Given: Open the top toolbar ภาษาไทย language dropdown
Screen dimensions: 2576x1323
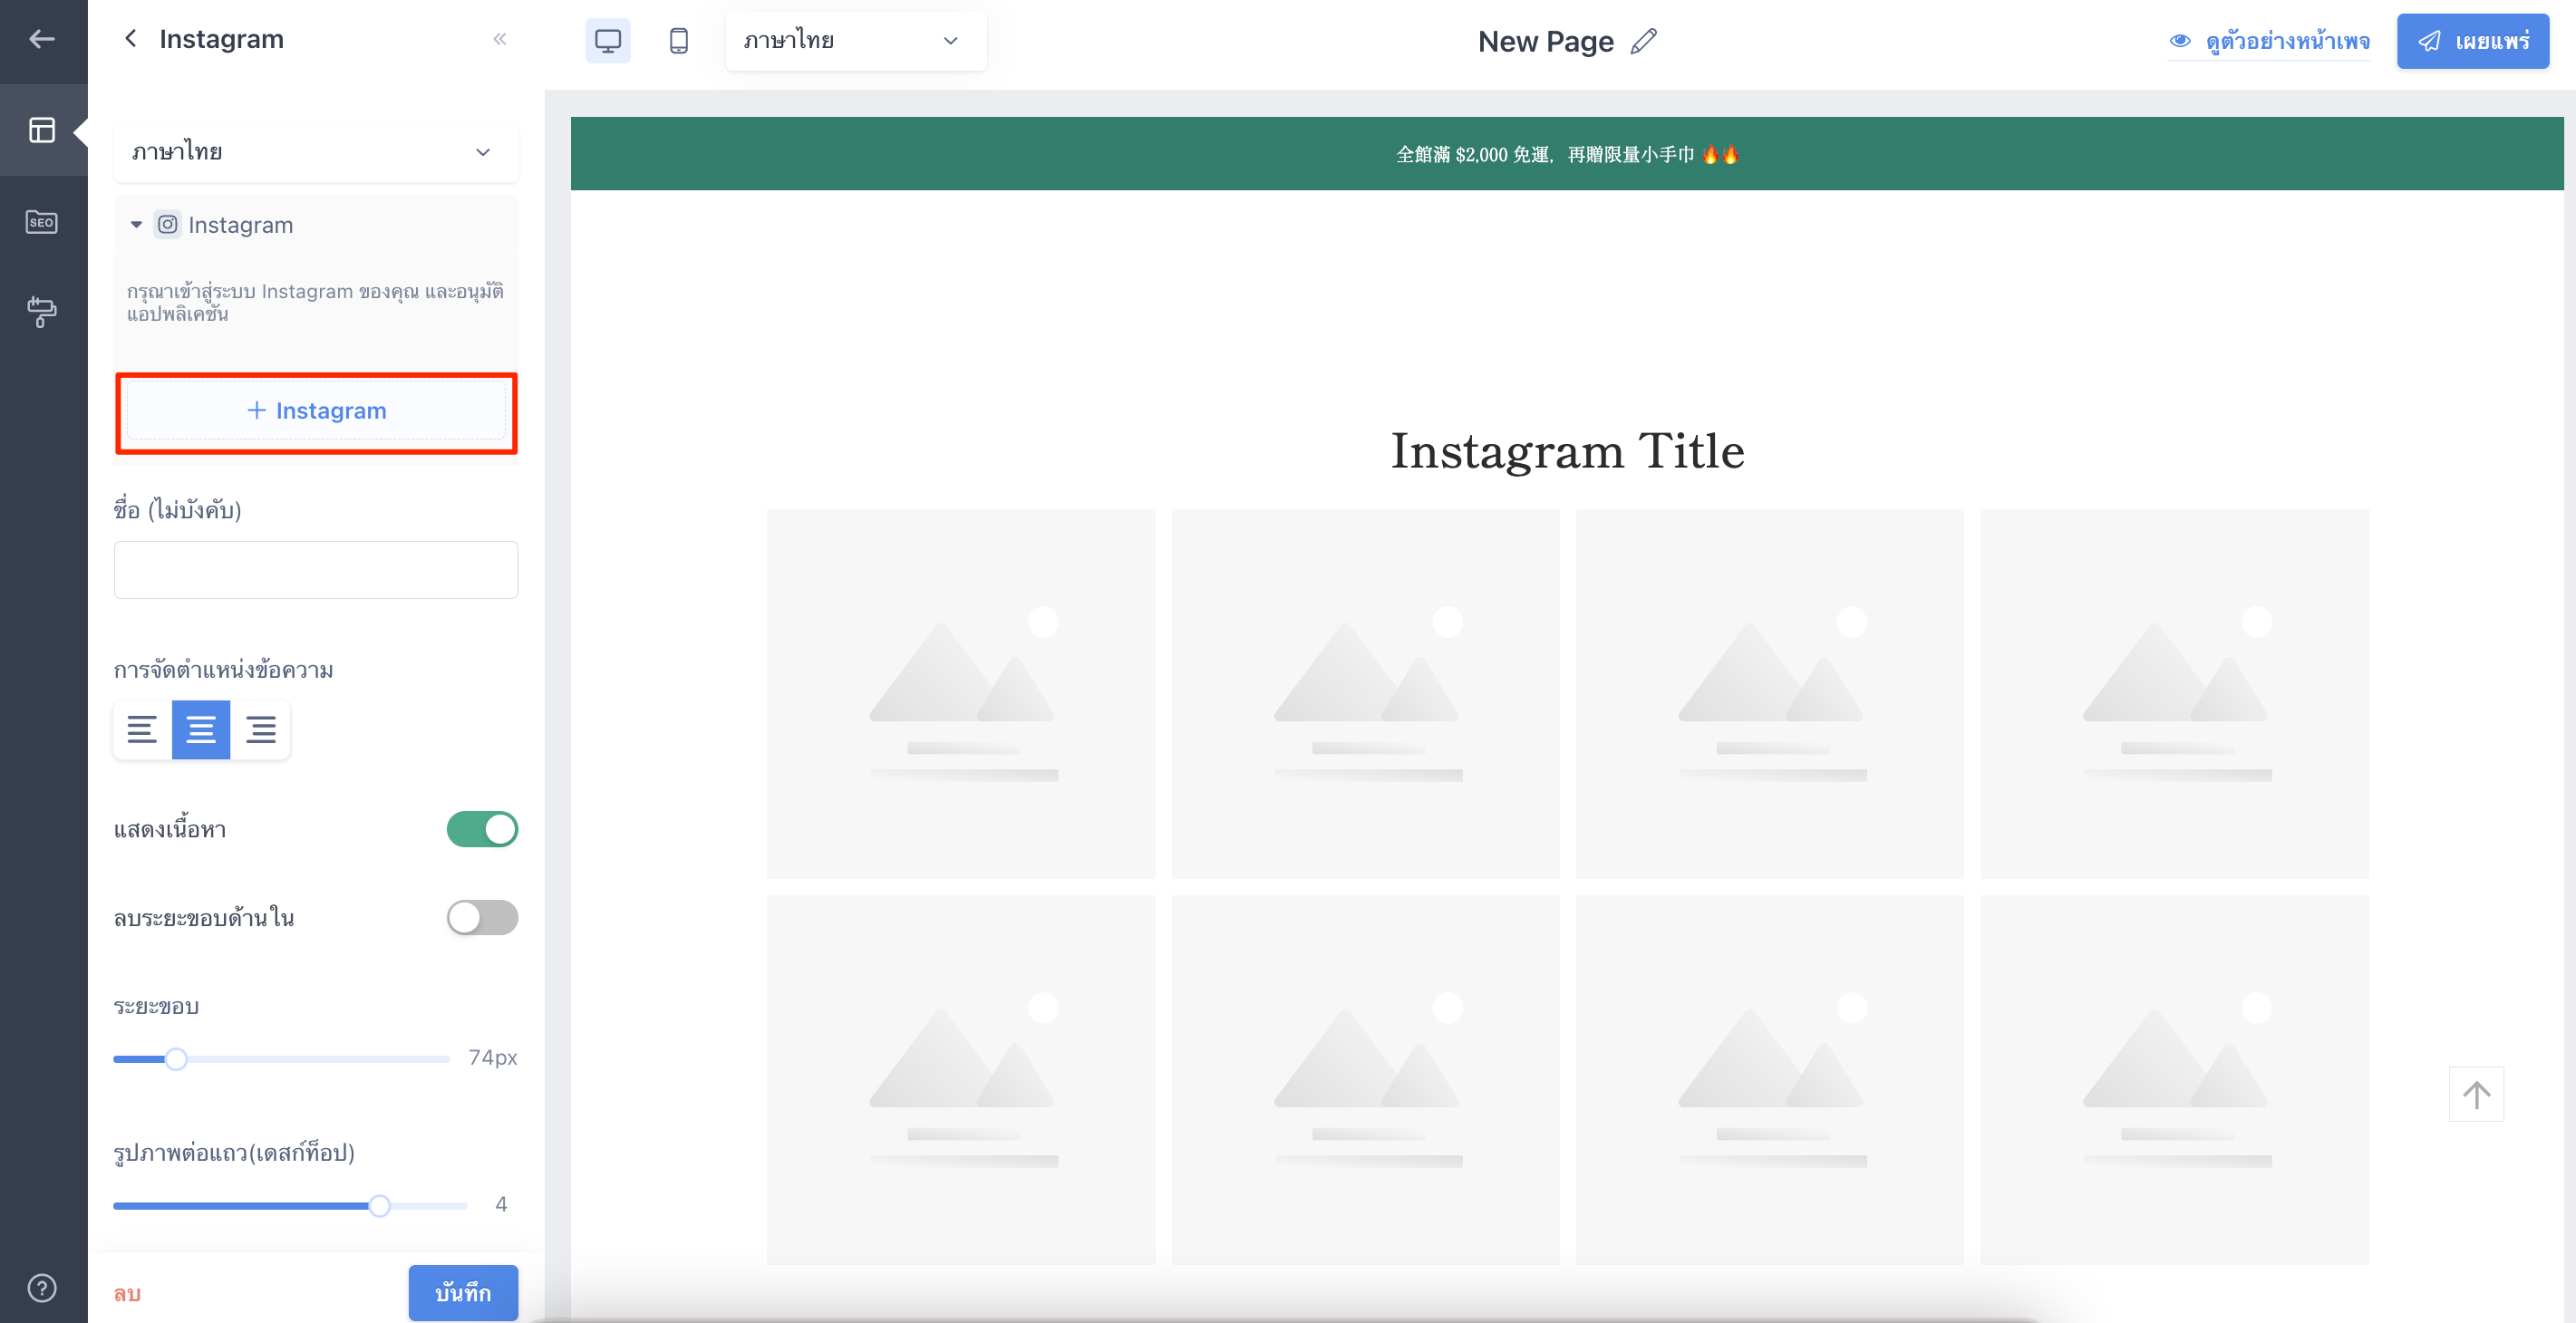Looking at the screenshot, I should click(856, 41).
